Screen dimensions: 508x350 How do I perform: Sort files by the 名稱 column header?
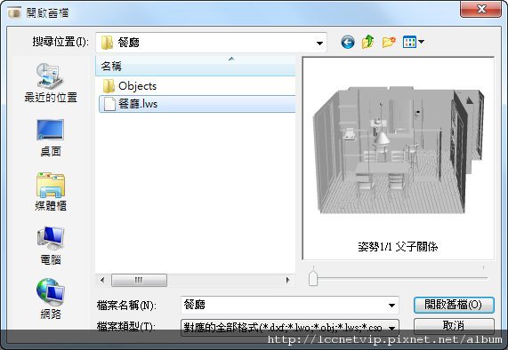pyautogui.click(x=196, y=66)
